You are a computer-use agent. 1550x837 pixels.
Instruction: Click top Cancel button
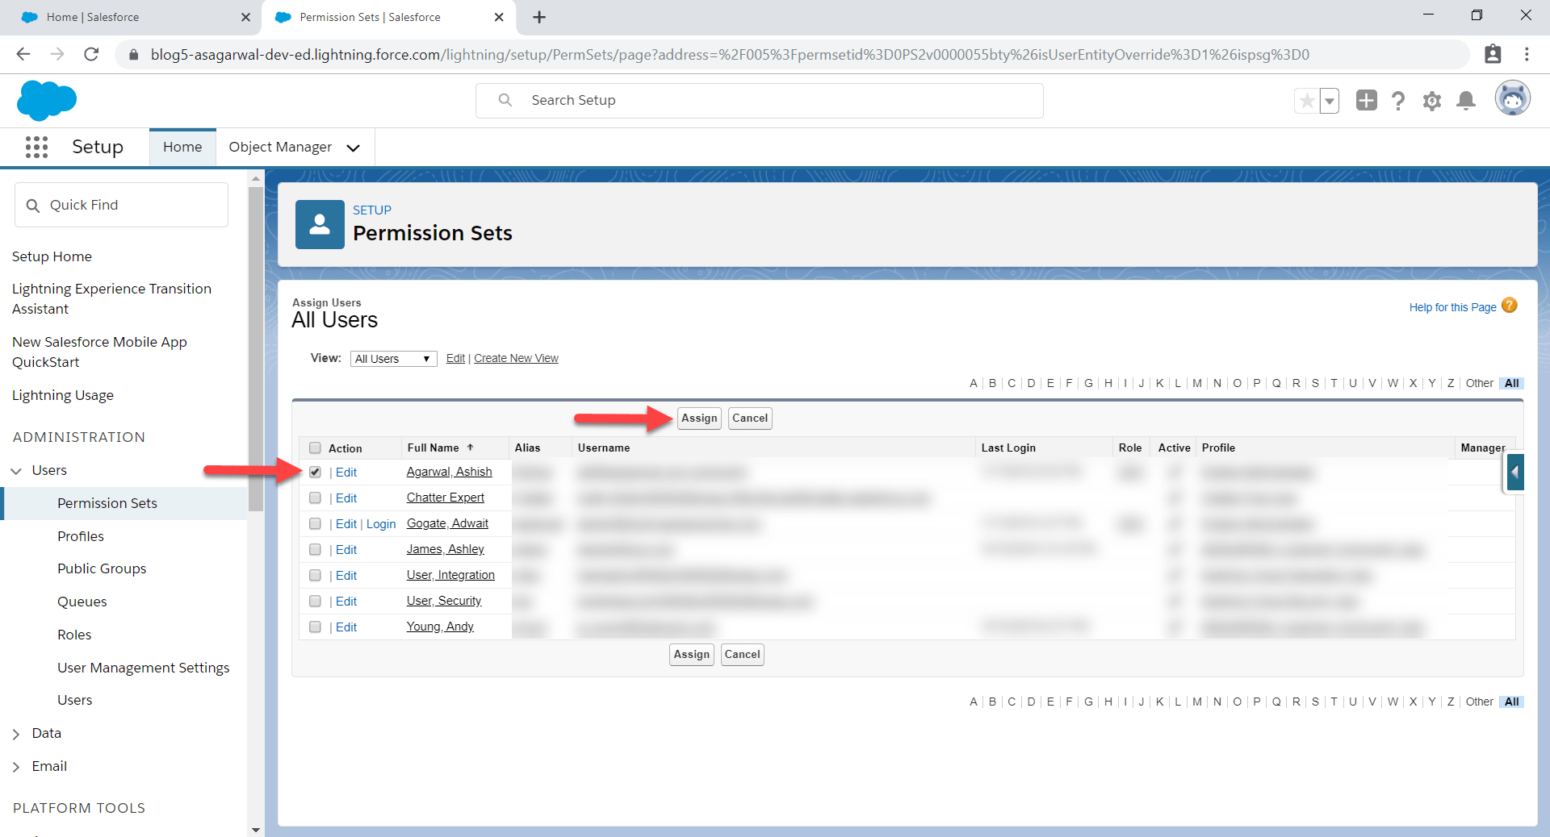pos(750,418)
